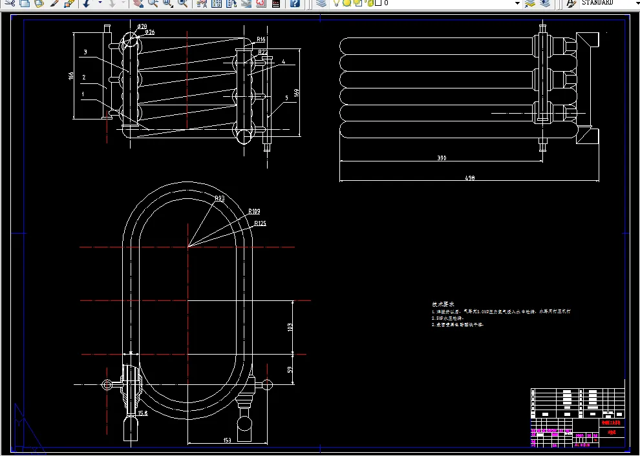The height and width of the screenshot is (456, 640).
Task: Open the layer list dropdown arrow
Action: coord(517,3)
